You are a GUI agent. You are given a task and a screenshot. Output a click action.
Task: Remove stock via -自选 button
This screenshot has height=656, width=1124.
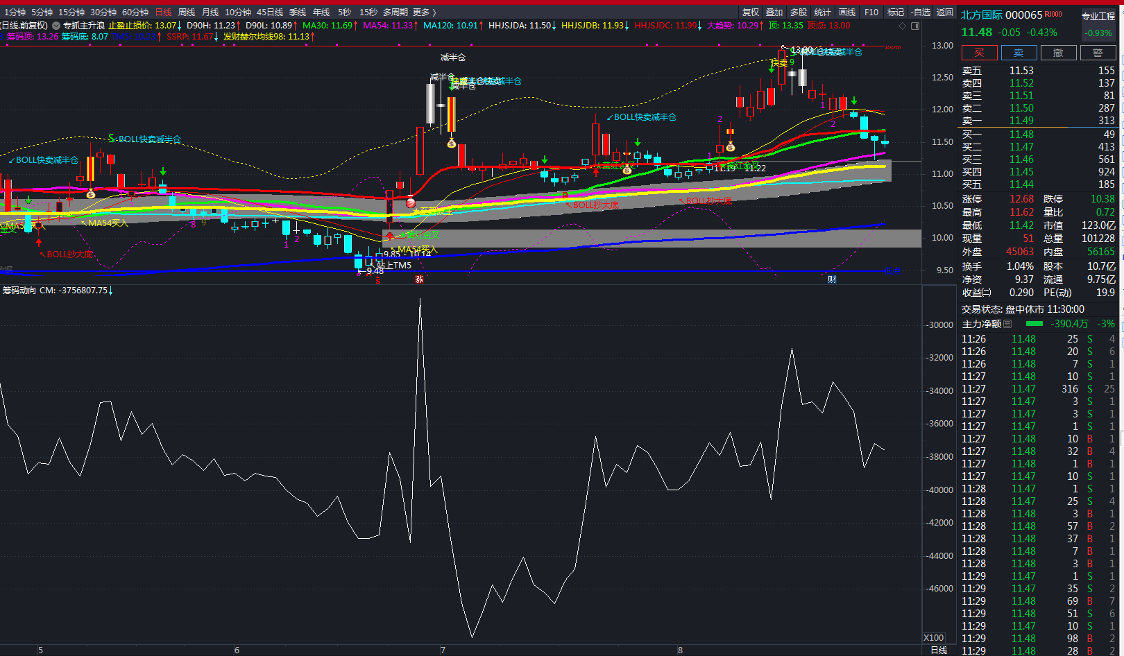921,12
